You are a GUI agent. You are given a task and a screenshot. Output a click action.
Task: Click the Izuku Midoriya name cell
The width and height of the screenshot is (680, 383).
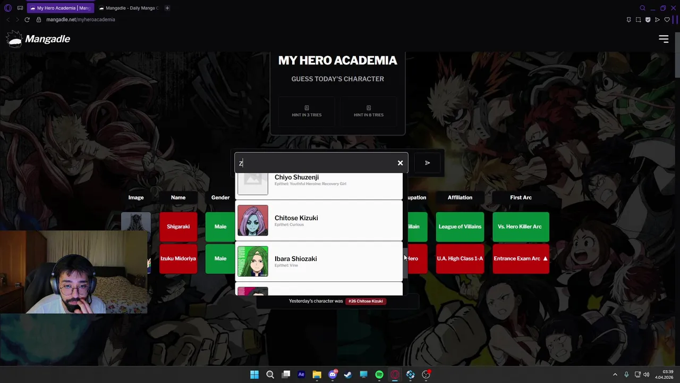click(x=178, y=259)
